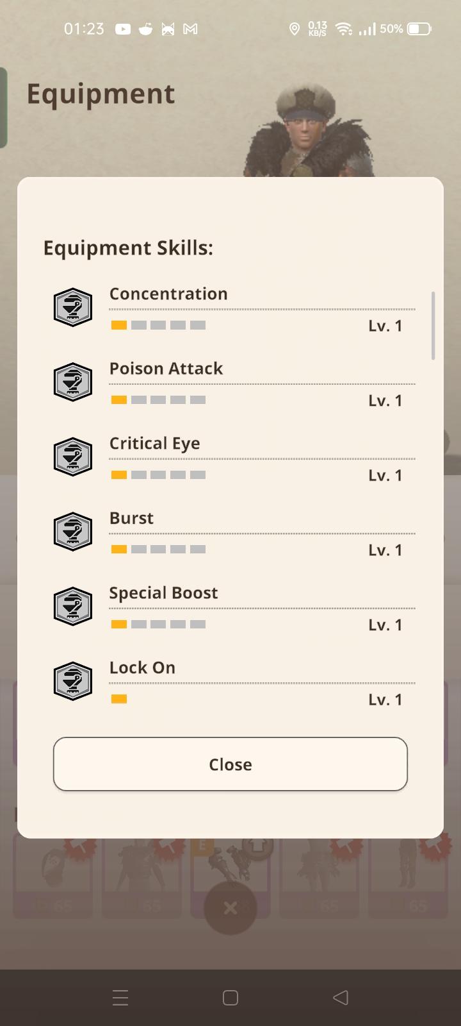Click the Concentration level progress bar
The height and width of the screenshot is (1026, 461).
(158, 325)
